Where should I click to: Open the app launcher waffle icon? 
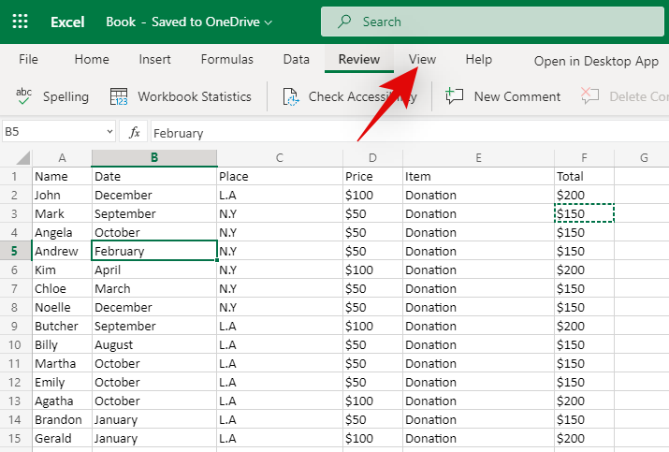click(x=21, y=21)
